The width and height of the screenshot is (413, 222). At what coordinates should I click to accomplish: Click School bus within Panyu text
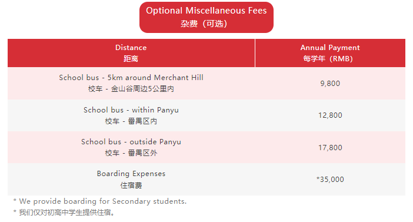coord(131,110)
